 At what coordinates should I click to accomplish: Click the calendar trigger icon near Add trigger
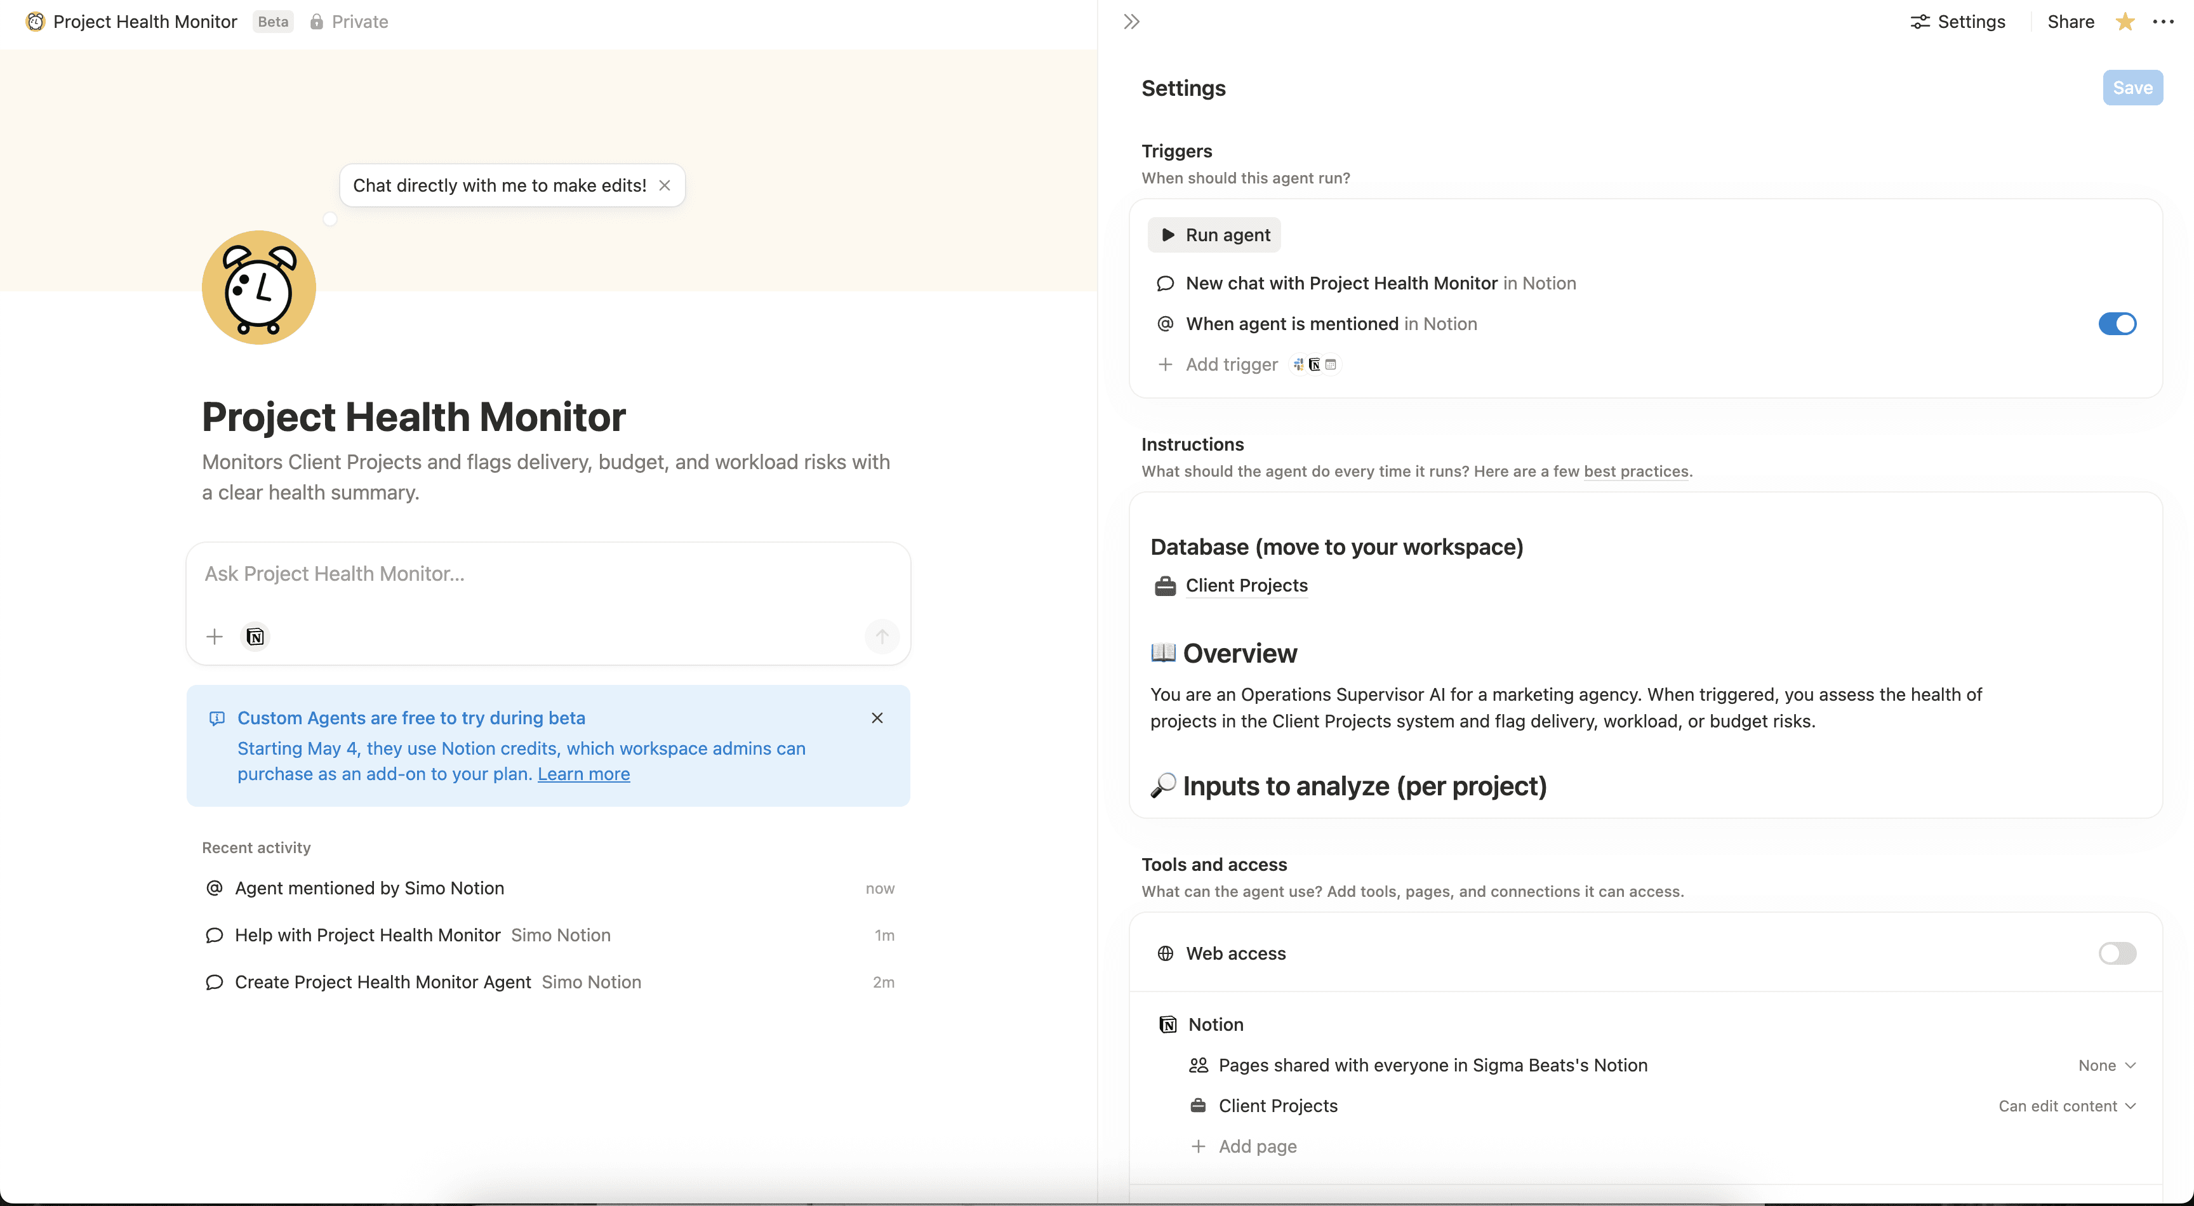coord(1331,364)
